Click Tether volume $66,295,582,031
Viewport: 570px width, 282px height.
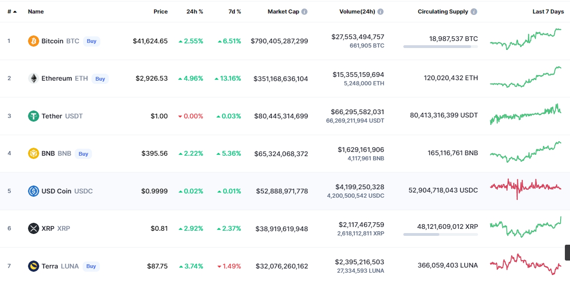click(358, 112)
